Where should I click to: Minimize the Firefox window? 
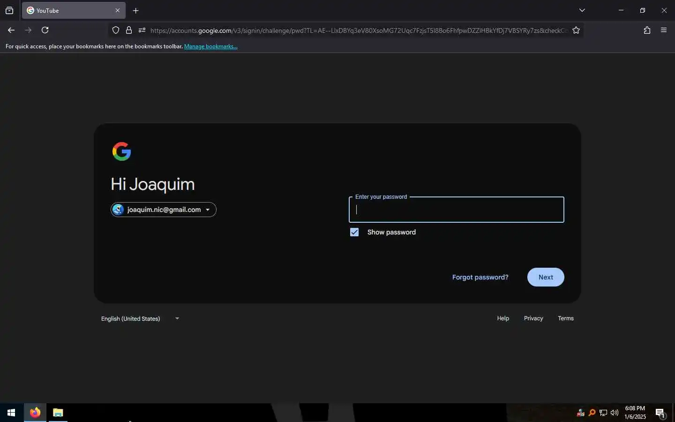(621, 10)
